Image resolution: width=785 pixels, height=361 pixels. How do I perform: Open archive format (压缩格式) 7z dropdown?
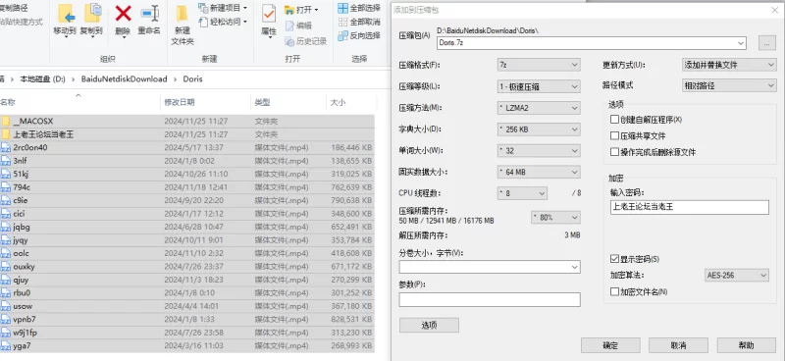(539, 65)
